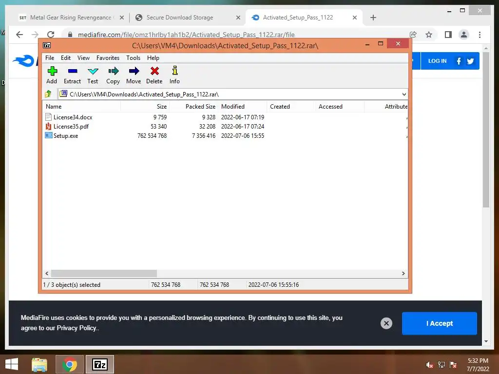Bookmark this page with the star icon

click(429, 35)
